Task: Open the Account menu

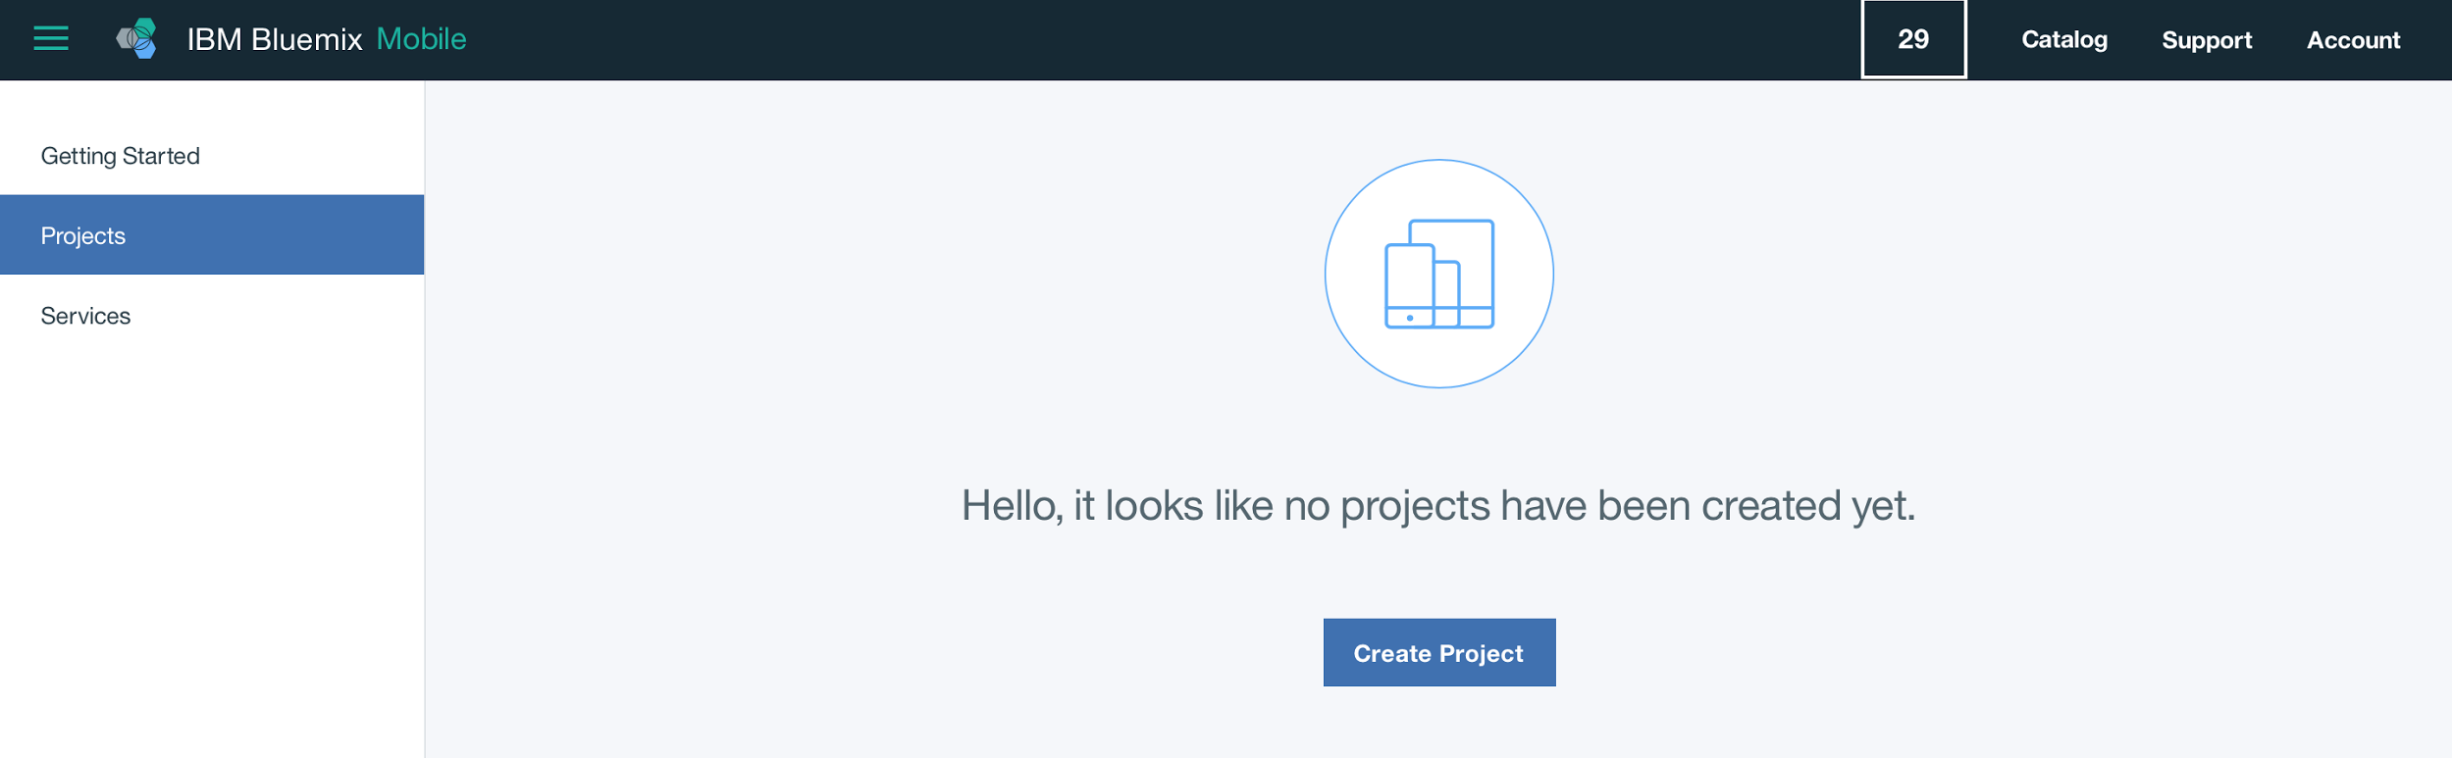Action: tap(2353, 40)
